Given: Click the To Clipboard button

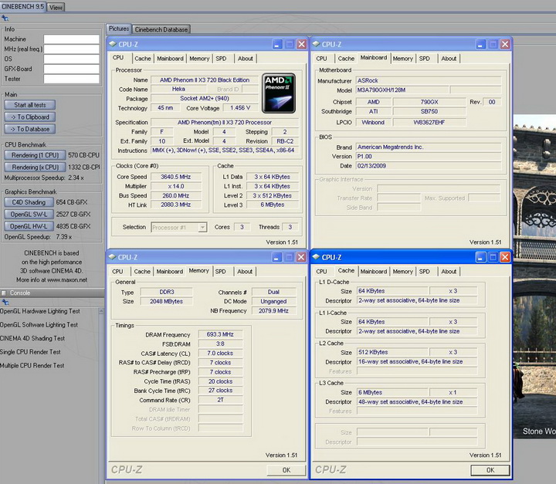Looking at the screenshot, I should [x=31, y=117].
